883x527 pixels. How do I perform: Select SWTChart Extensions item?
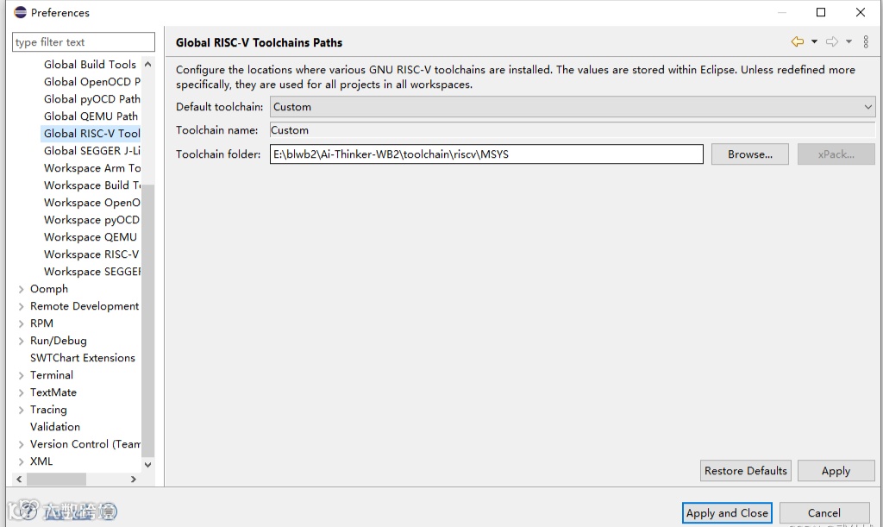(x=83, y=358)
